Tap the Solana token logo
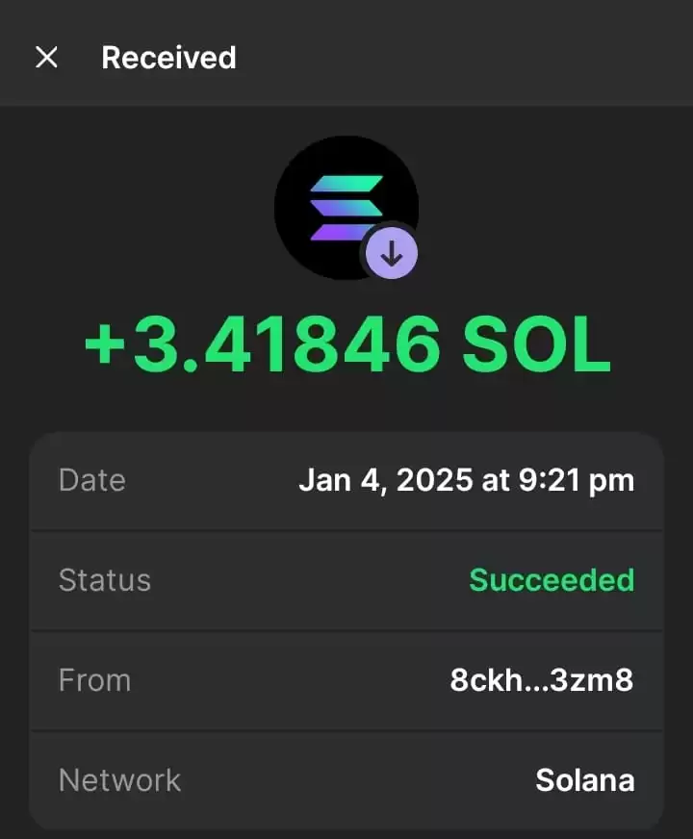The width and height of the screenshot is (693, 839). click(x=346, y=208)
